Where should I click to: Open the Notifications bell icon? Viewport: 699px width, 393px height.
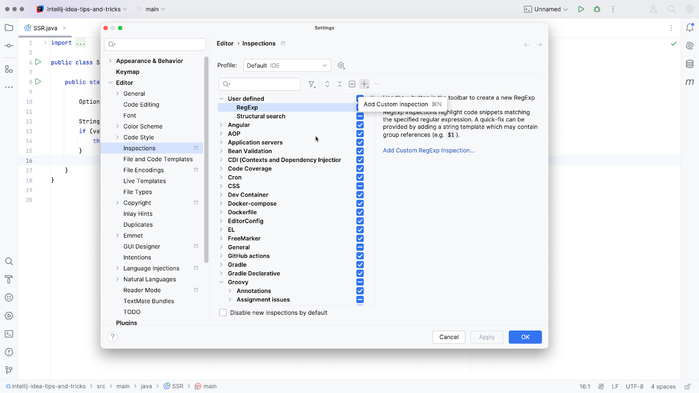(690, 28)
